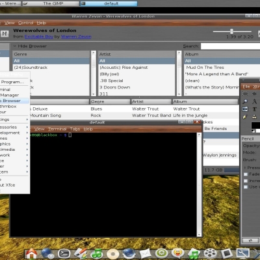
Task: Open the Games submenu in Xfce menu
Action: click(14, 138)
